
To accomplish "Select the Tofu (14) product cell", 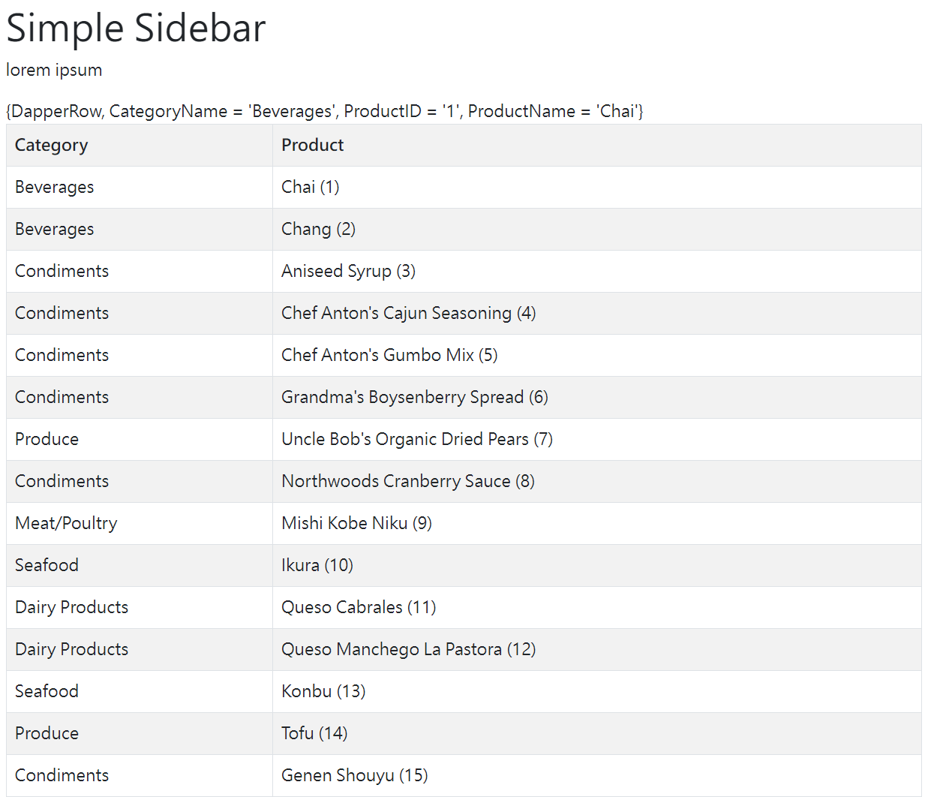I will (314, 733).
